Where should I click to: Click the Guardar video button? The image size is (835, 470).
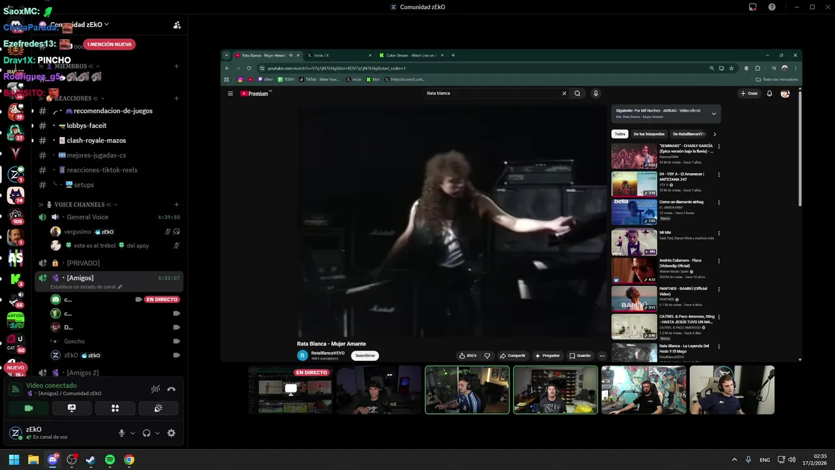(x=580, y=356)
